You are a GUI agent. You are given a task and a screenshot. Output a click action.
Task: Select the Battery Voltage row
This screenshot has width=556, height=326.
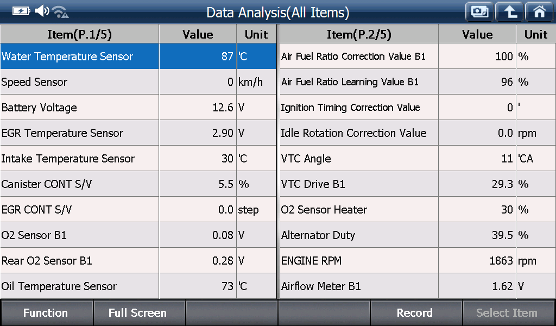[138, 108]
